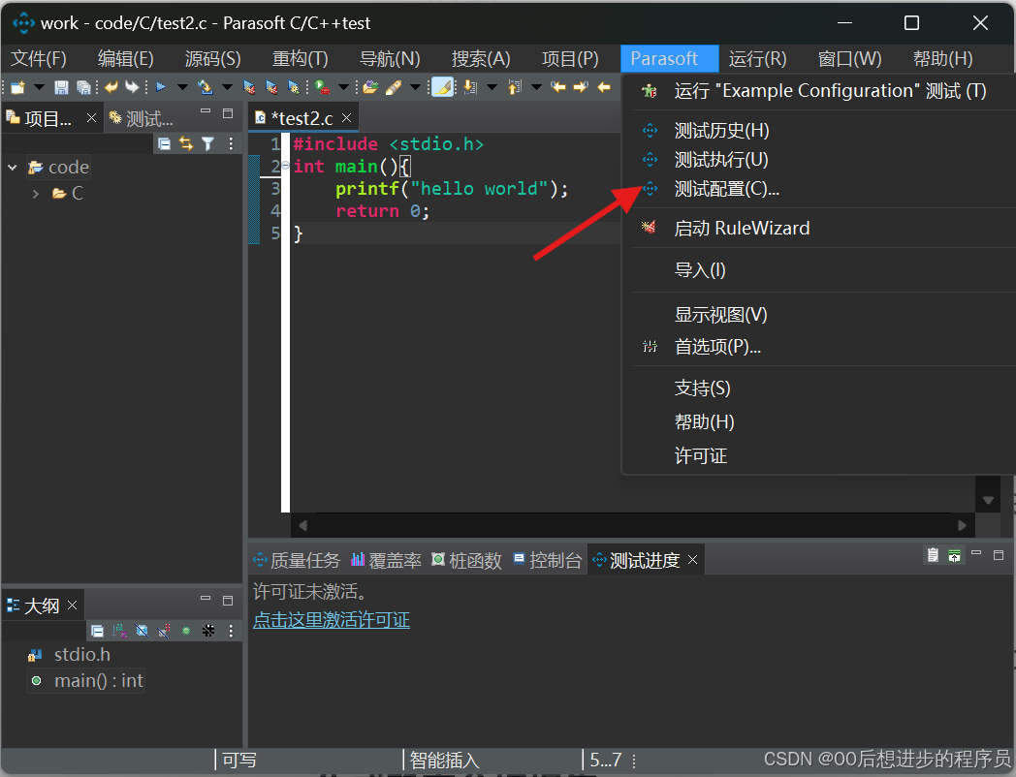Screen dimensions: 1016x777
Task: Click the green-topped icon in test progress toolbar
Action: point(955,555)
